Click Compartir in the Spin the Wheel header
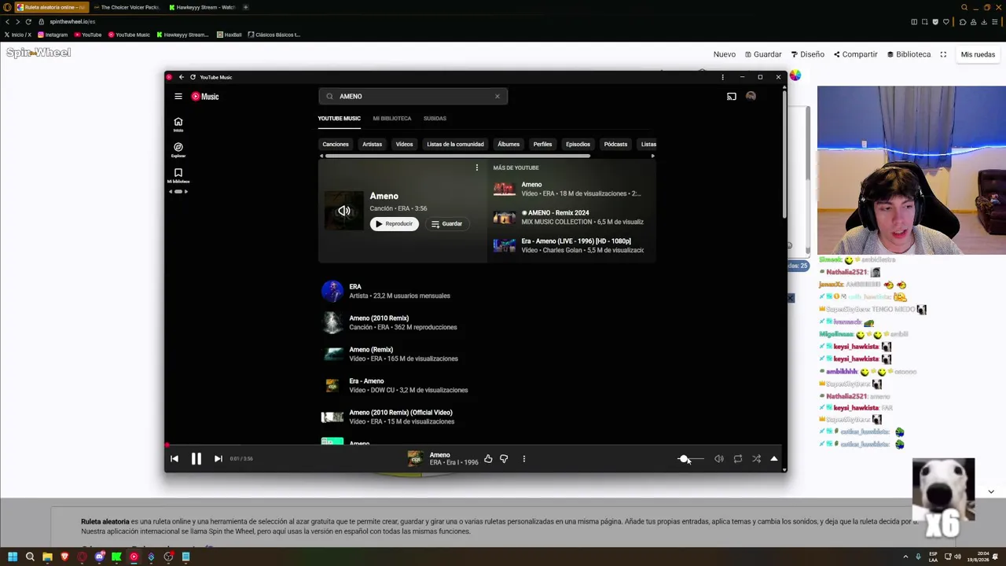 [855, 55]
